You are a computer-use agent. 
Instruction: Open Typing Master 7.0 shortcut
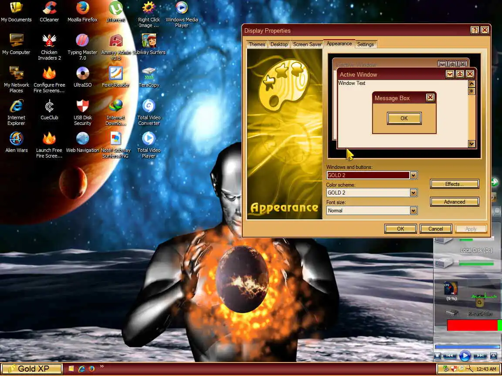tap(82, 47)
